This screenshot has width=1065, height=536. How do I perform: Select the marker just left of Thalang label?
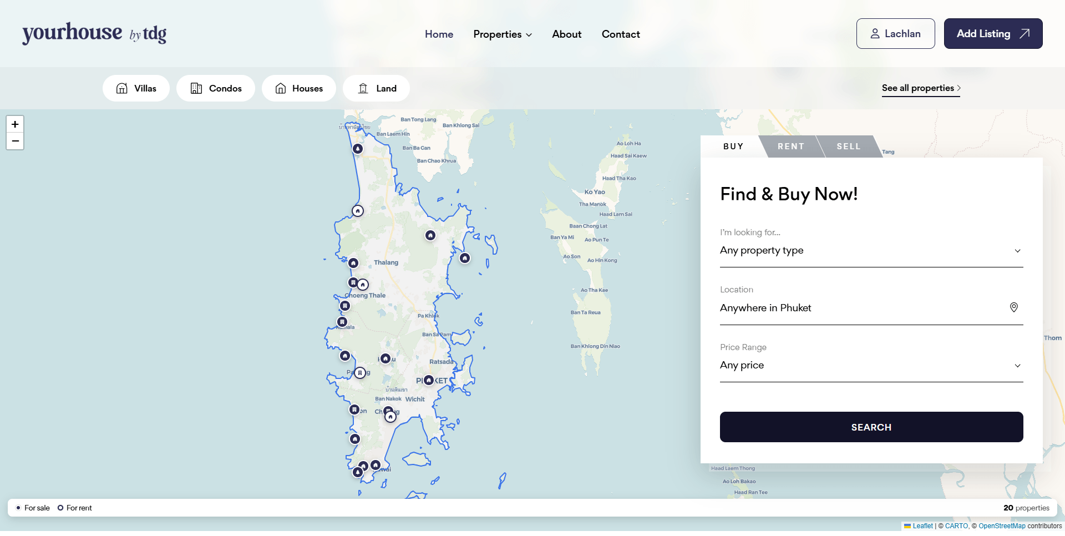coord(353,263)
